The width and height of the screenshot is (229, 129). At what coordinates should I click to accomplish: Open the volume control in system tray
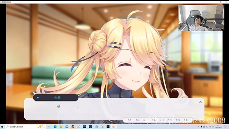point(210,126)
